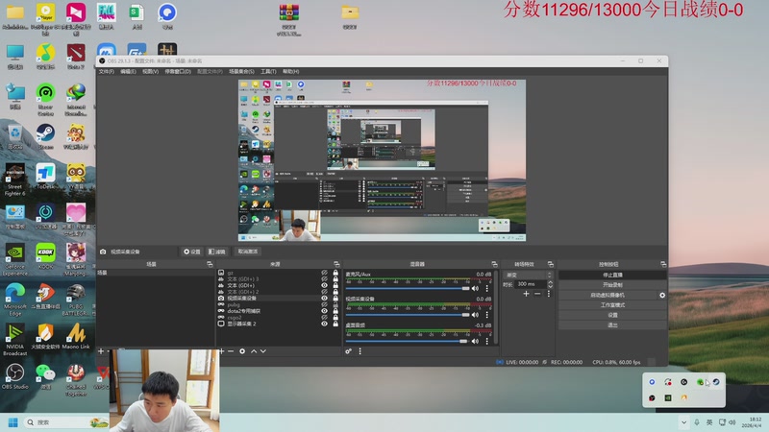The height and width of the screenshot is (432, 769).
Task: Show the 文本 (GDI+) 3 source
Action: pyautogui.click(x=324, y=278)
